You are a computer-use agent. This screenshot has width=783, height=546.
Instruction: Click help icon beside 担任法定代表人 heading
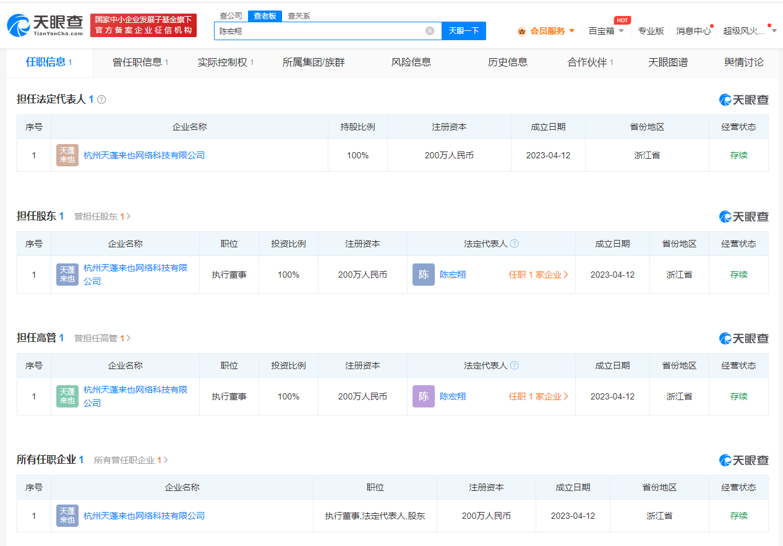pyautogui.click(x=101, y=100)
